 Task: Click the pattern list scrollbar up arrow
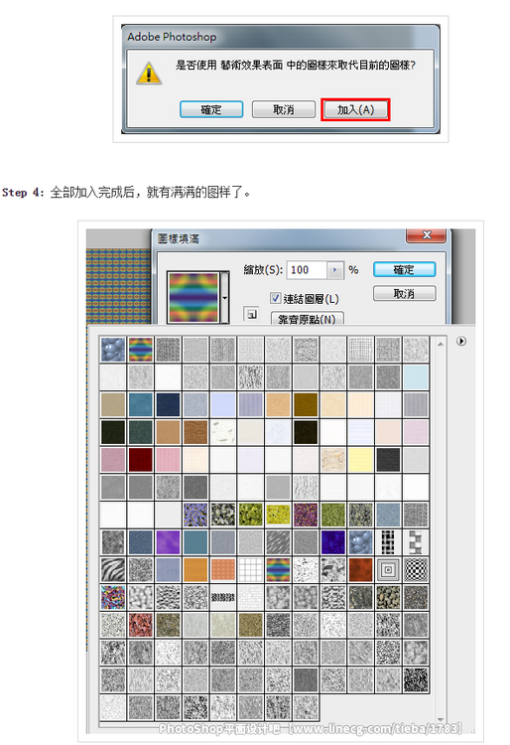tap(441, 344)
